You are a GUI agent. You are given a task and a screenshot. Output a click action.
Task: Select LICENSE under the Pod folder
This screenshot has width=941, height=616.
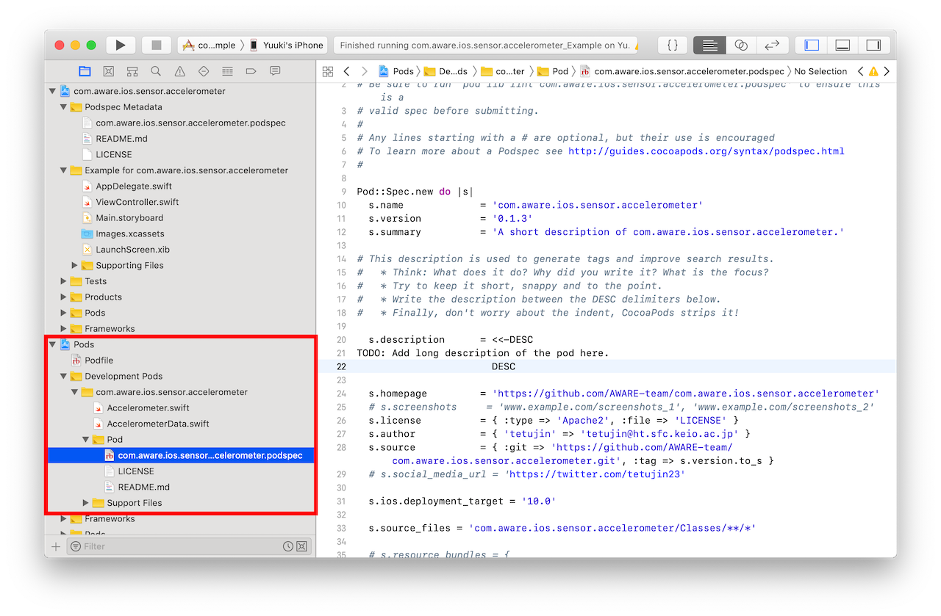click(136, 471)
